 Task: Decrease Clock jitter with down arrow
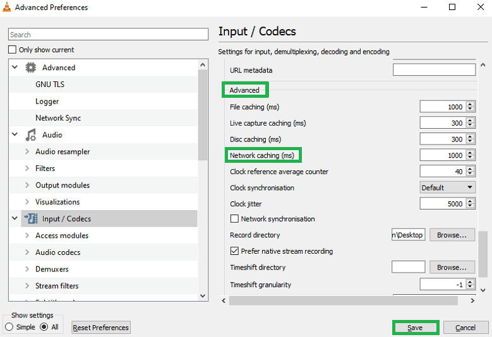coord(470,206)
